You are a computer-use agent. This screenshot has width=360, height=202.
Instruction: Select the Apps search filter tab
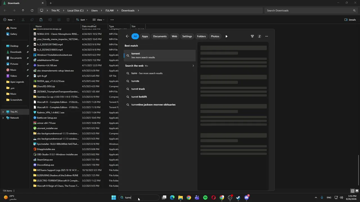click(x=145, y=36)
